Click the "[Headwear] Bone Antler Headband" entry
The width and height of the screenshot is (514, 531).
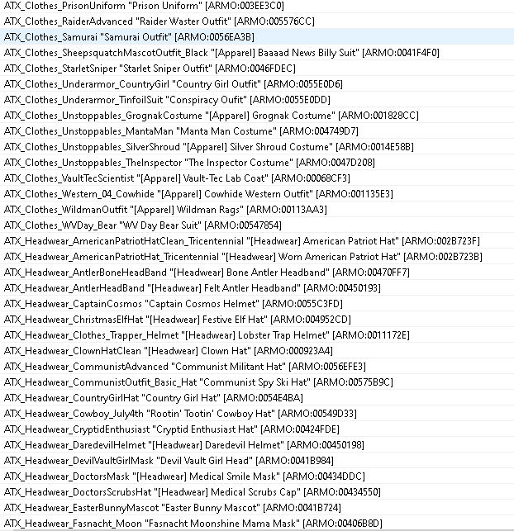(x=257, y=272)
